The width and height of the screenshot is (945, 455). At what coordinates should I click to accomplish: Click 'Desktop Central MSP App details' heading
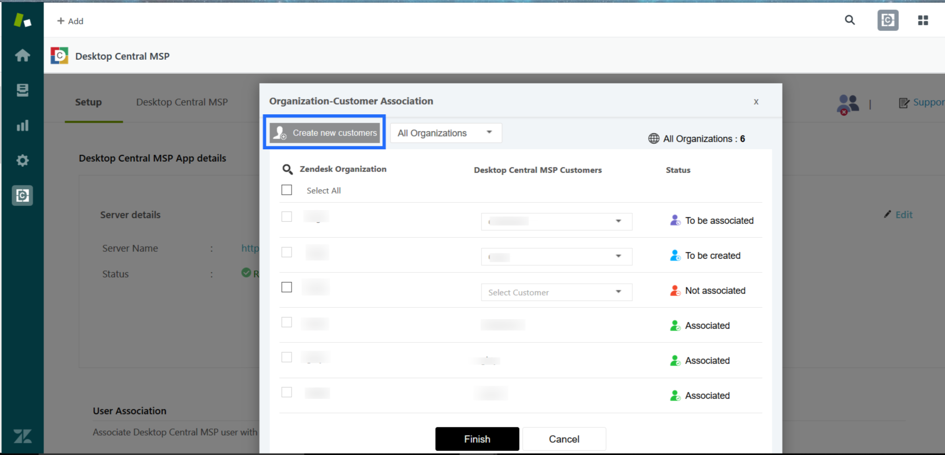tap(152, 158)
